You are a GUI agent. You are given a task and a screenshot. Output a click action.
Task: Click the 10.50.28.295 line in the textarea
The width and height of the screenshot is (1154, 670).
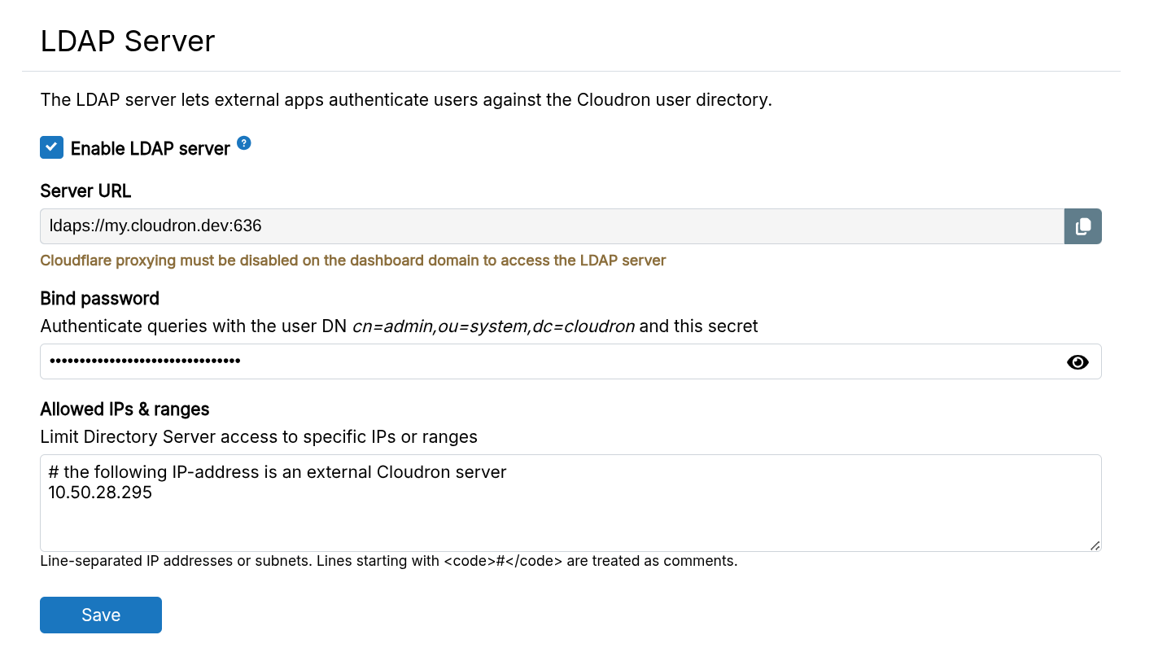click(100, 493)
